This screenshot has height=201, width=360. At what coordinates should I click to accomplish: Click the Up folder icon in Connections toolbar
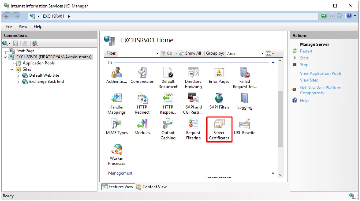point(25,43)
